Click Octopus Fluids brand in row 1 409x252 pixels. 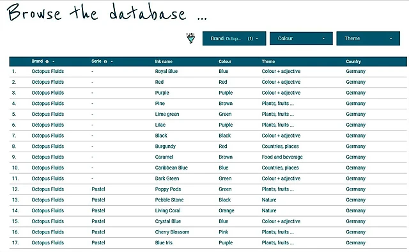(x=47, y=71)
